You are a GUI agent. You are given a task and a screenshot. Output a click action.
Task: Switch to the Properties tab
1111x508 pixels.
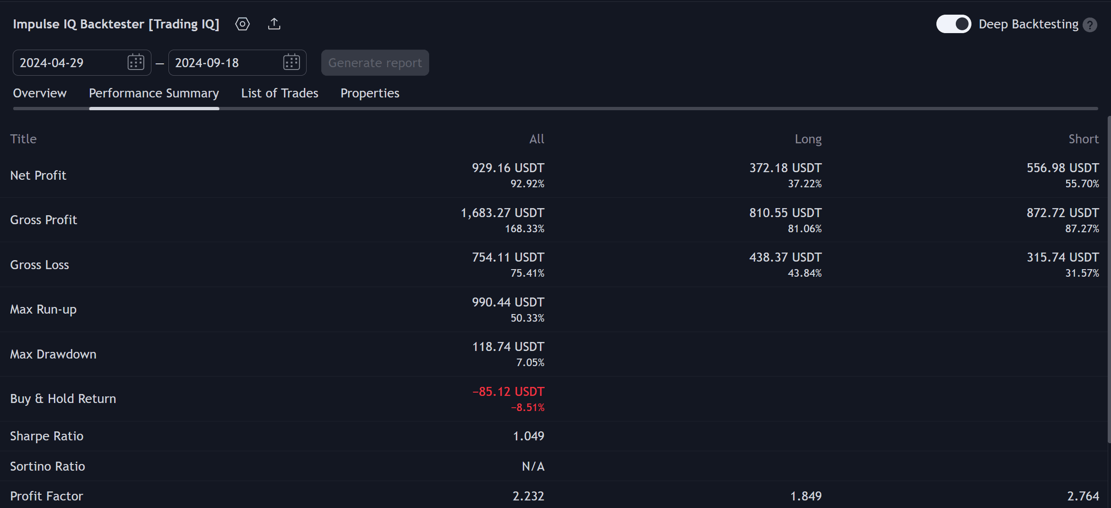(x=370, y=93)
